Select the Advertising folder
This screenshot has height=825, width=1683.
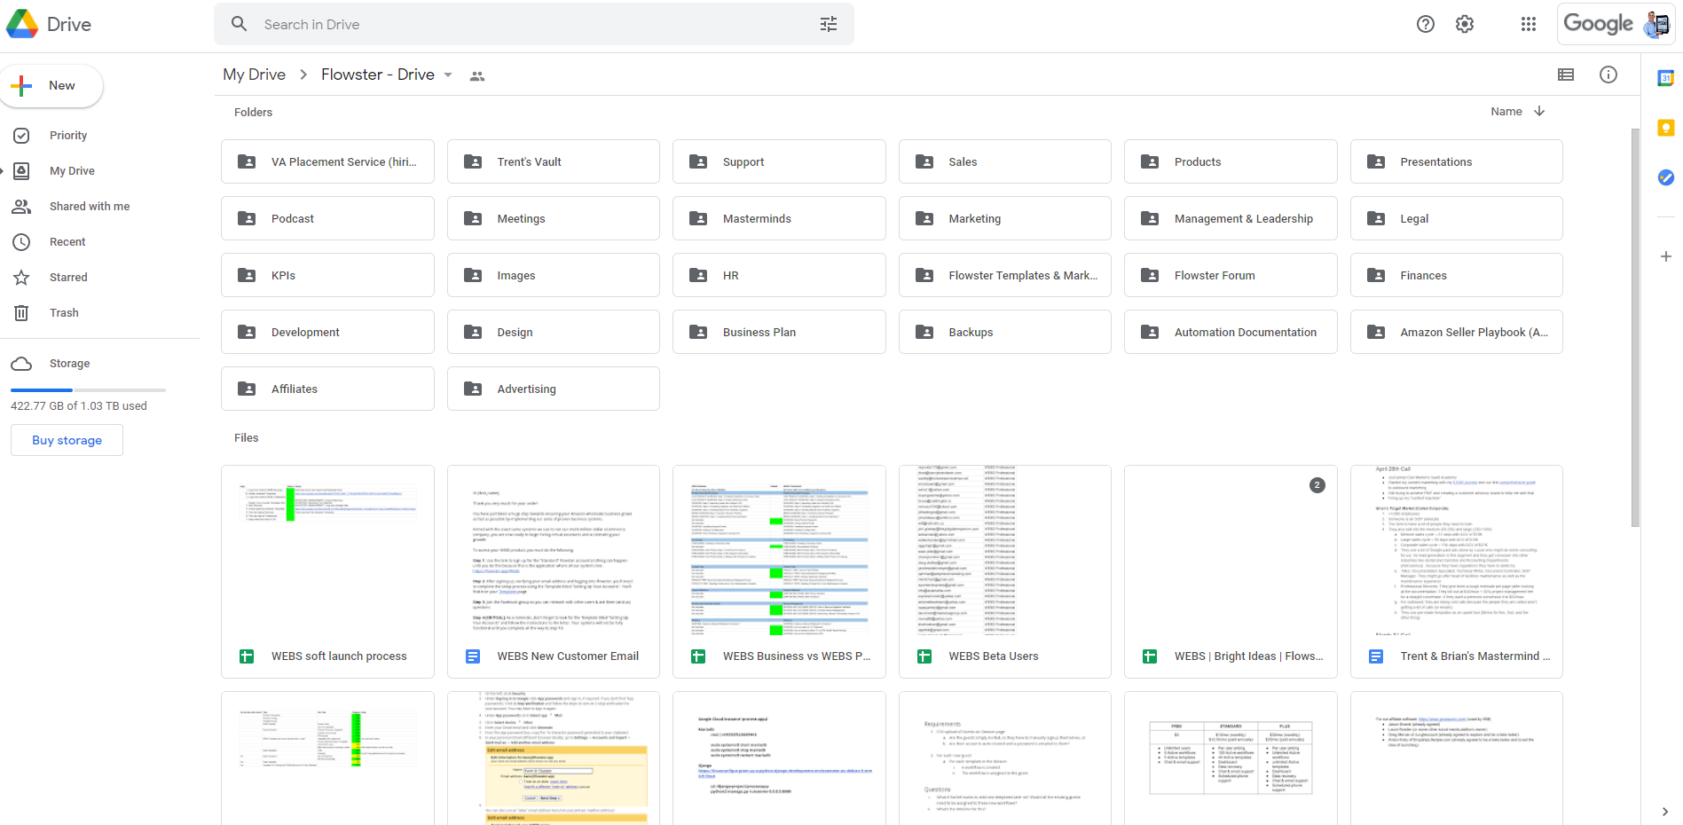tap(554, 389)
